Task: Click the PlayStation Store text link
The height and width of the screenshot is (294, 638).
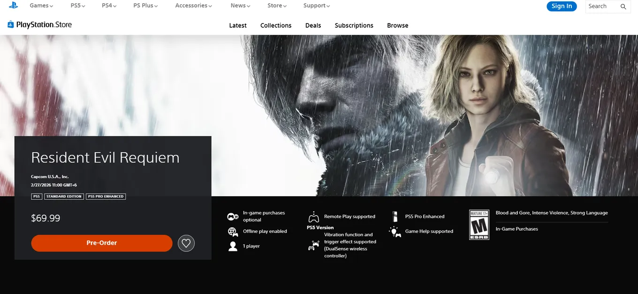Action: (44, 24)
